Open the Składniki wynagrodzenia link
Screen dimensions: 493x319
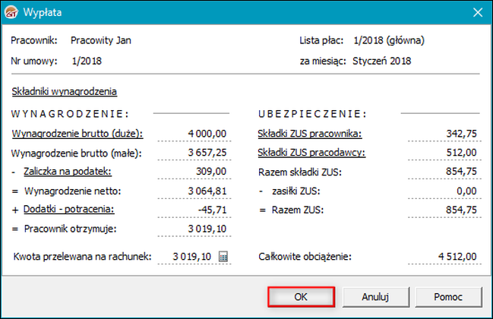(x=65, y=92)
